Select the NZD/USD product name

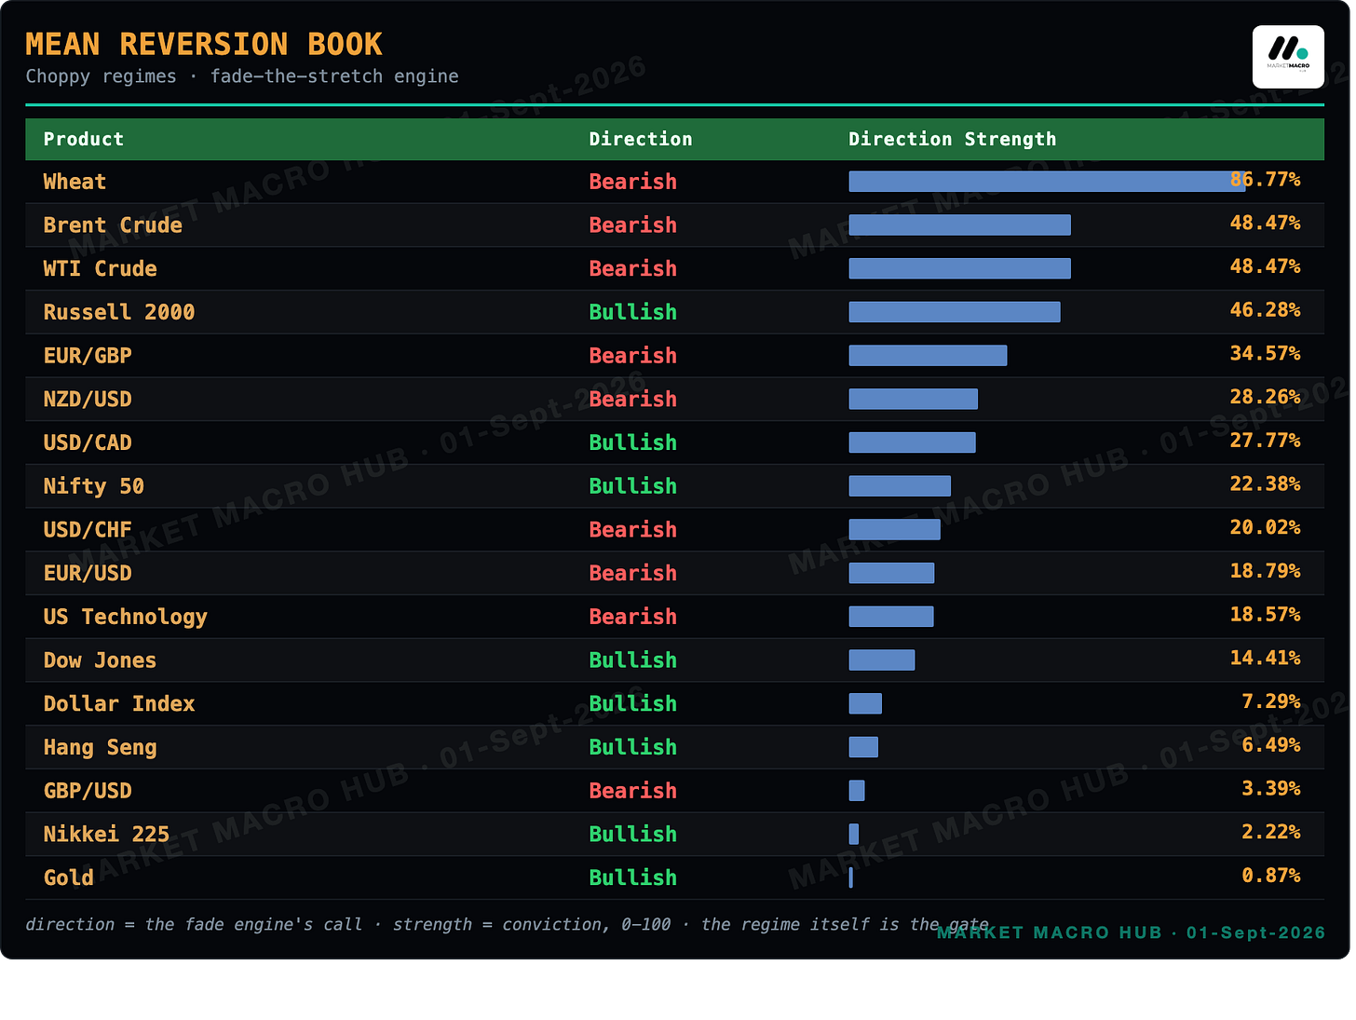88,400
